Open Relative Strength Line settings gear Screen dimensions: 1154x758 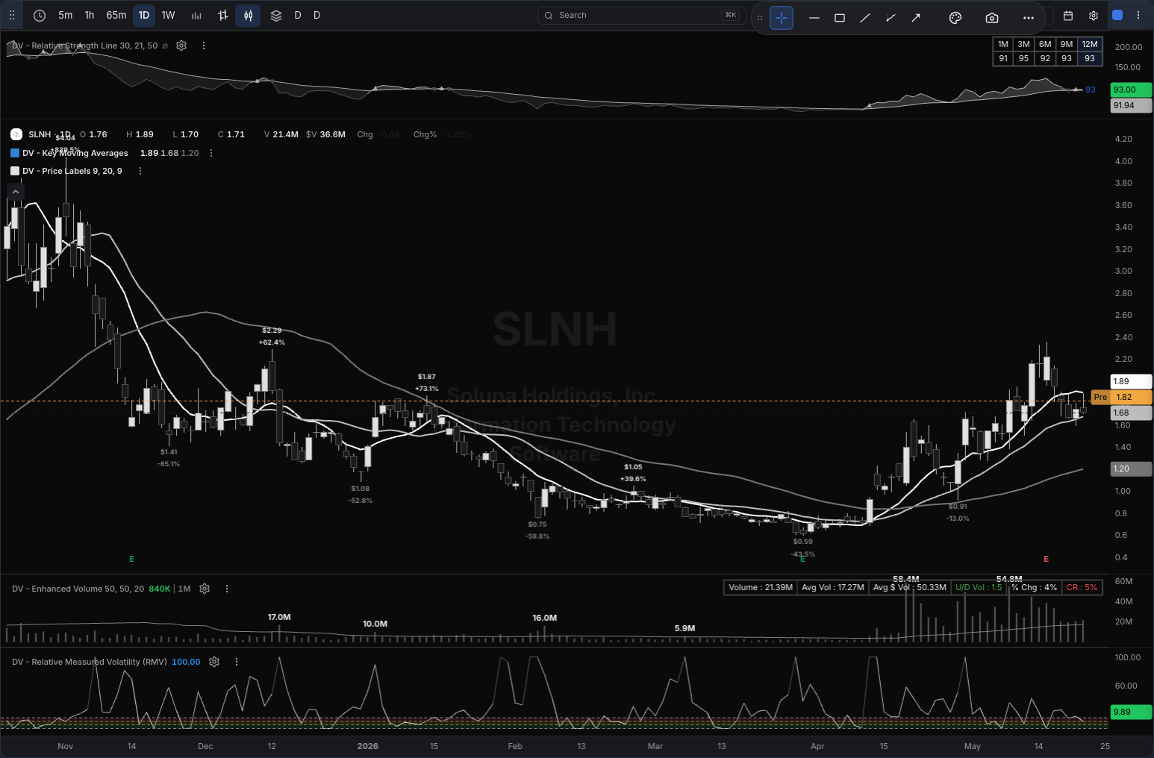coord(181,46)
